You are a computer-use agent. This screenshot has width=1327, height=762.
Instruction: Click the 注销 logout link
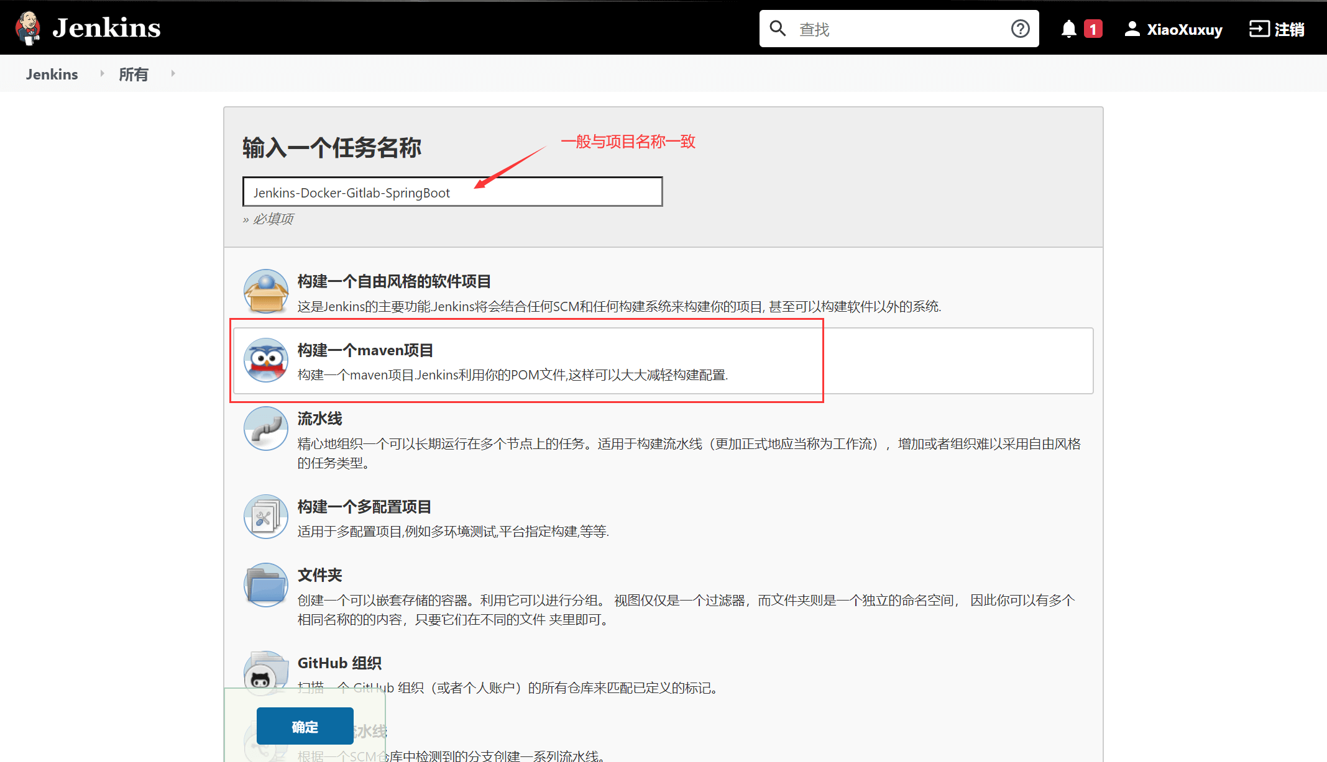tap(1277, 29)
